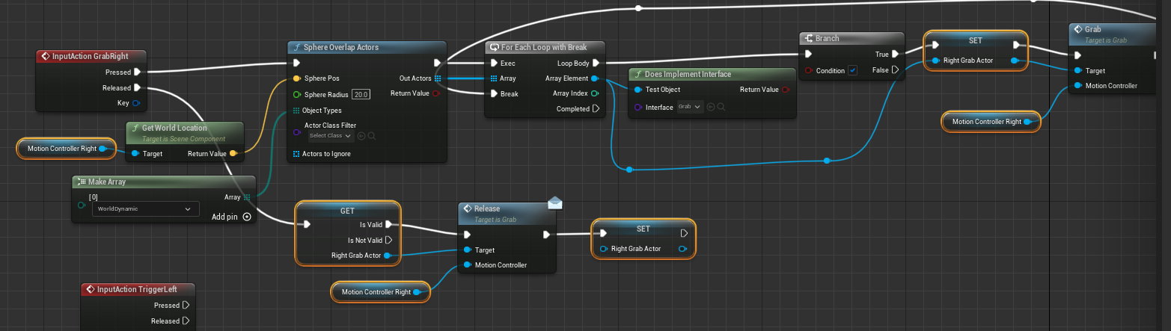
Task: Click the [0] input pin on Make Array
Action: [82, 205]
